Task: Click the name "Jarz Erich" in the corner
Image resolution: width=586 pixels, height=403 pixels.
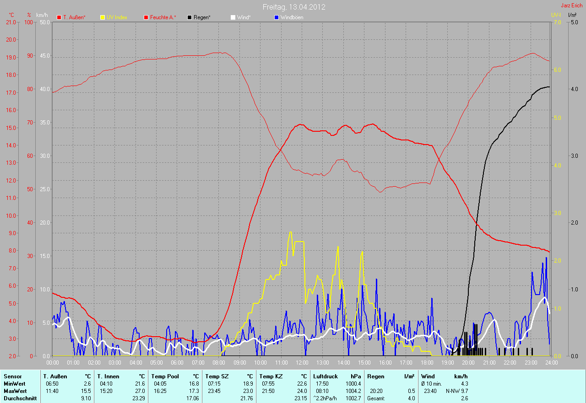Action: (x=572, y=5)
